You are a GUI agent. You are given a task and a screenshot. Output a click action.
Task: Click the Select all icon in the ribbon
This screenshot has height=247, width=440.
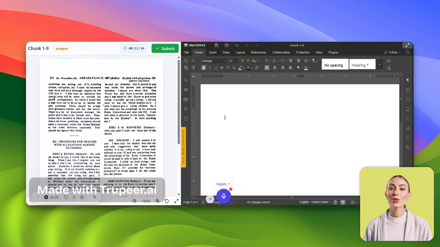pyautogui.click(x=389, y=68)
